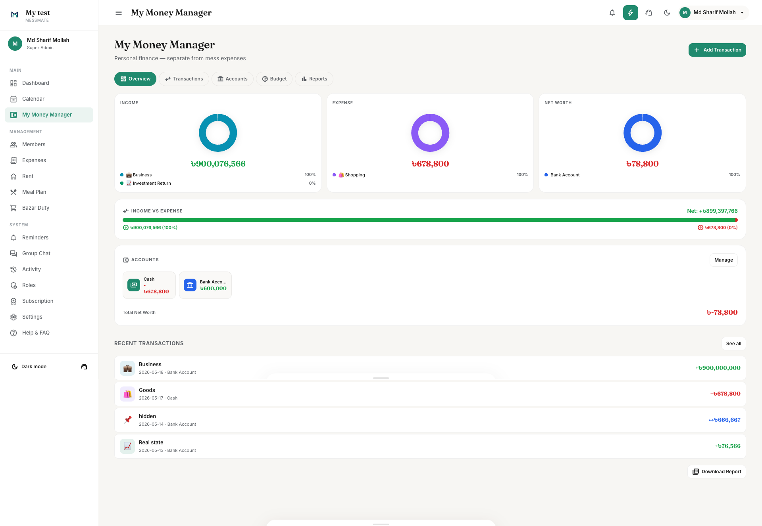
Task: Click the user avatar in top header
Action: (x=685, y=13)
